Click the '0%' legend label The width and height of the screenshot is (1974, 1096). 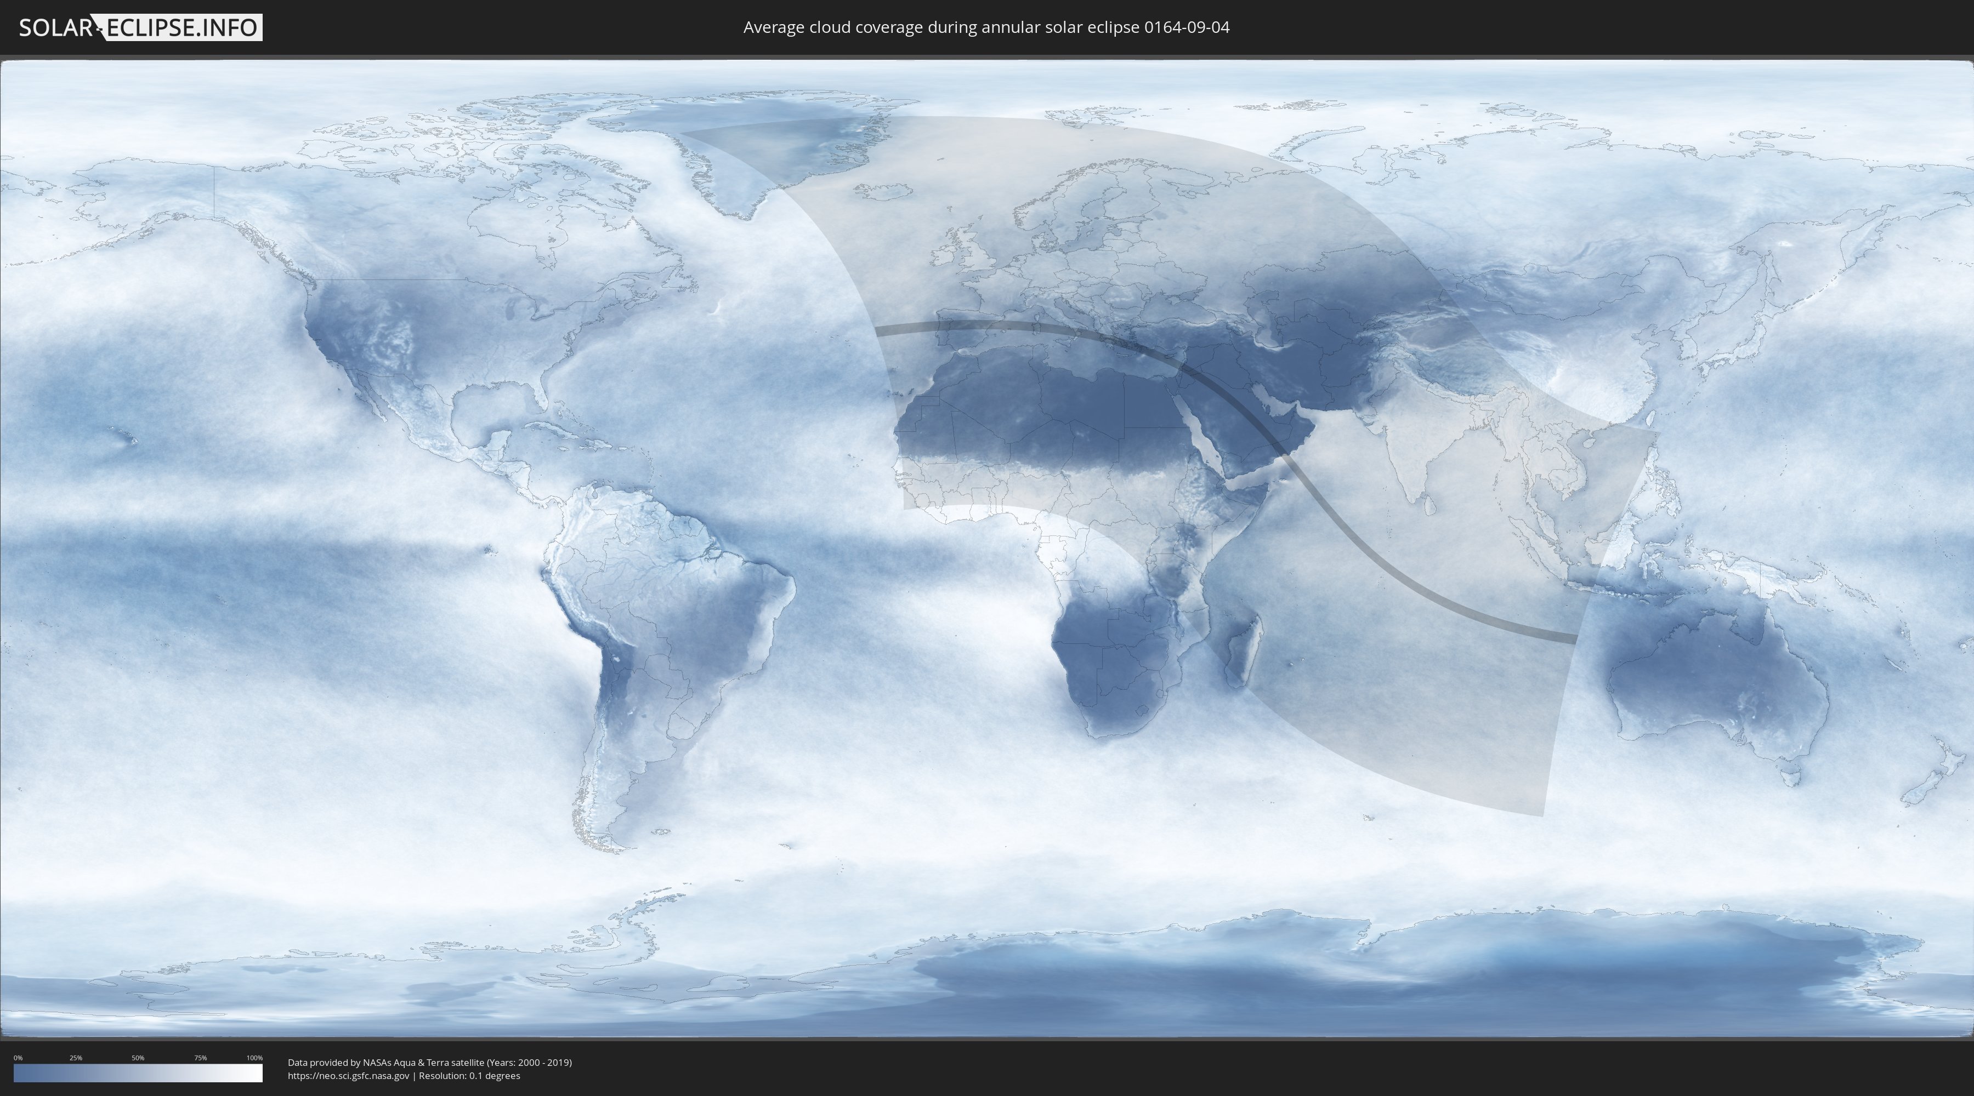pos(18,1058)
